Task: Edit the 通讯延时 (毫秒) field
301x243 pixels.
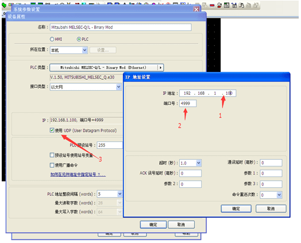Action: 271,163
